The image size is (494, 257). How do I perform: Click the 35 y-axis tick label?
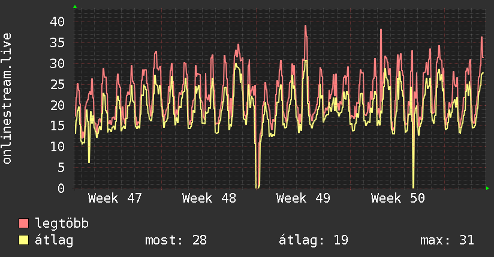click(x=58, y=42)
